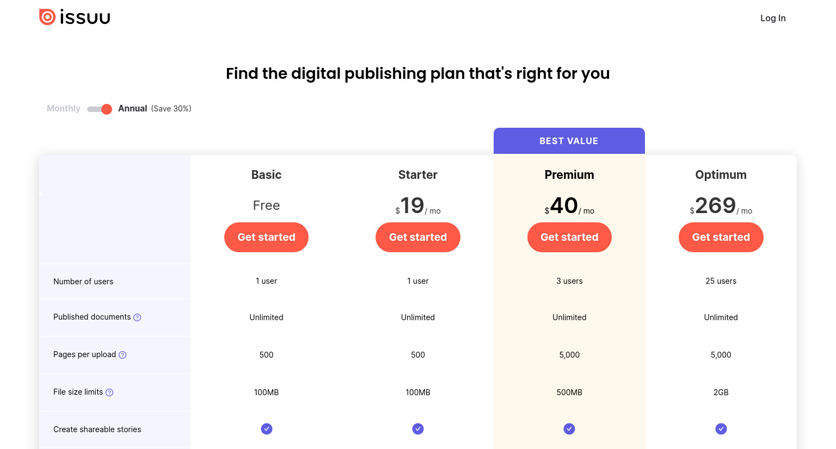The width and height of the screenshot is (836, 449).
Task: Get started with the Starter plan
Action: pyautogui.click(x=418, y=237)
